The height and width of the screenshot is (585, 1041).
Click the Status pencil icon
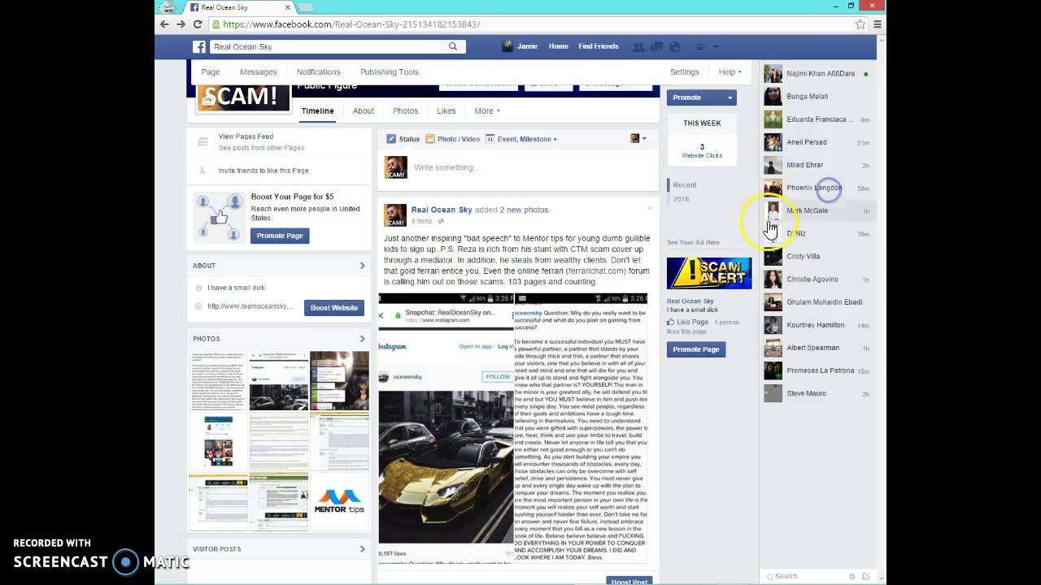390,139
